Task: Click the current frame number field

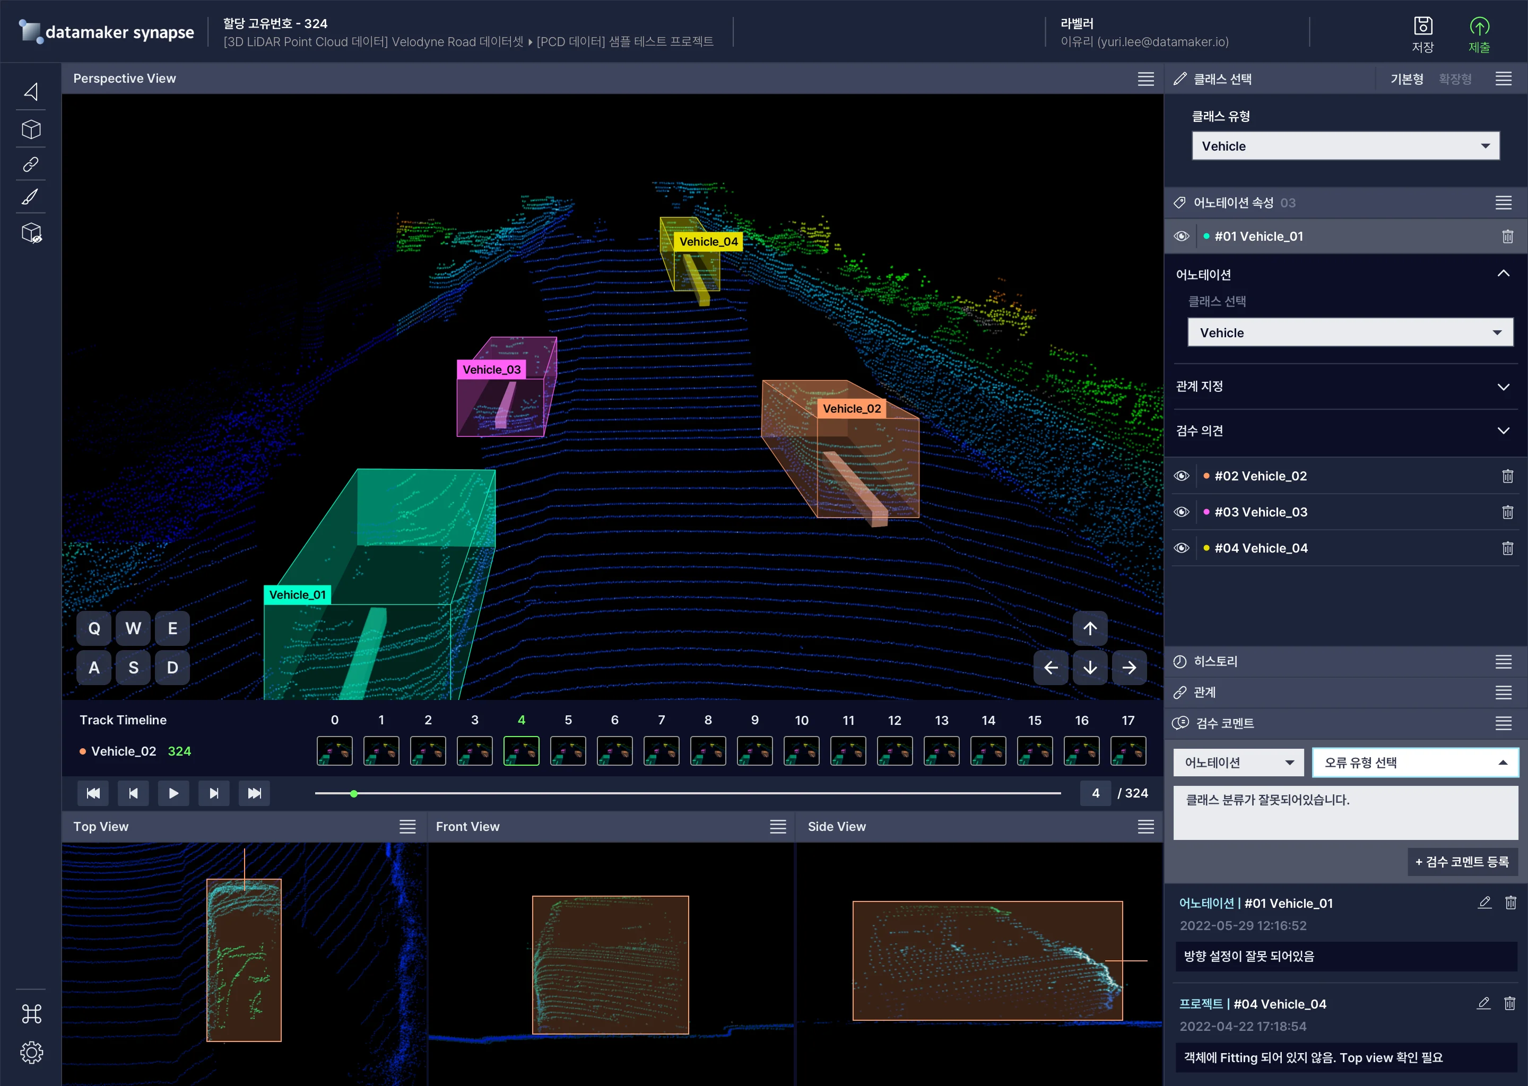Action: click(x=1095, y=793)
